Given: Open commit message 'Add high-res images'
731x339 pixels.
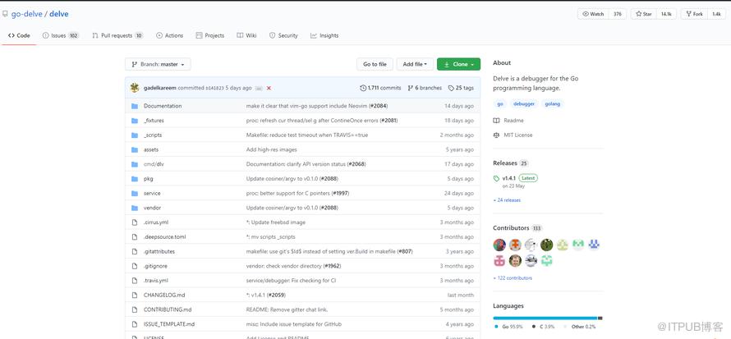Looking at the screenshot, I should pyautogui.click(x=271, y=149).
